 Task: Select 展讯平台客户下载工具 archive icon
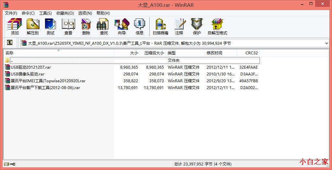coord(8,87)
